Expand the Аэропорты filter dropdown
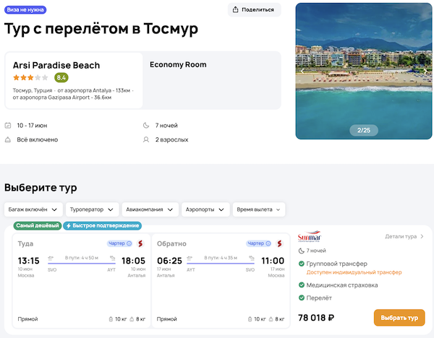Viewport: 434px width, 338px height. [x=206, y=209]
